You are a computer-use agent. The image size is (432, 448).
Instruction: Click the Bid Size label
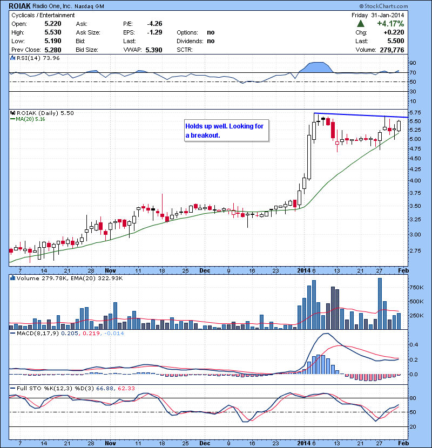[87, 50]
